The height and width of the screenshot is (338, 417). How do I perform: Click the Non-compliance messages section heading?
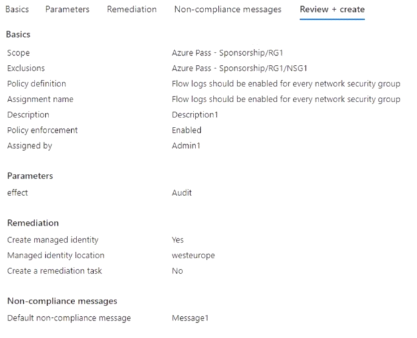tap(62, 301)
